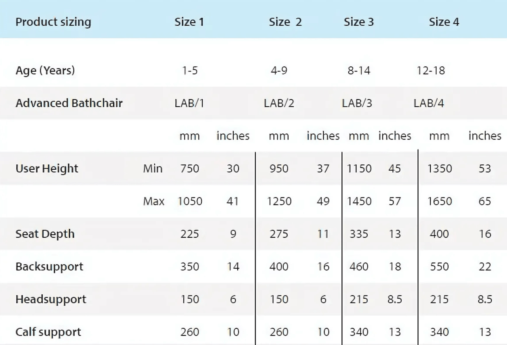Select the Size 1 column header
The width and height of the screenshot is (507, 345).
189,22
